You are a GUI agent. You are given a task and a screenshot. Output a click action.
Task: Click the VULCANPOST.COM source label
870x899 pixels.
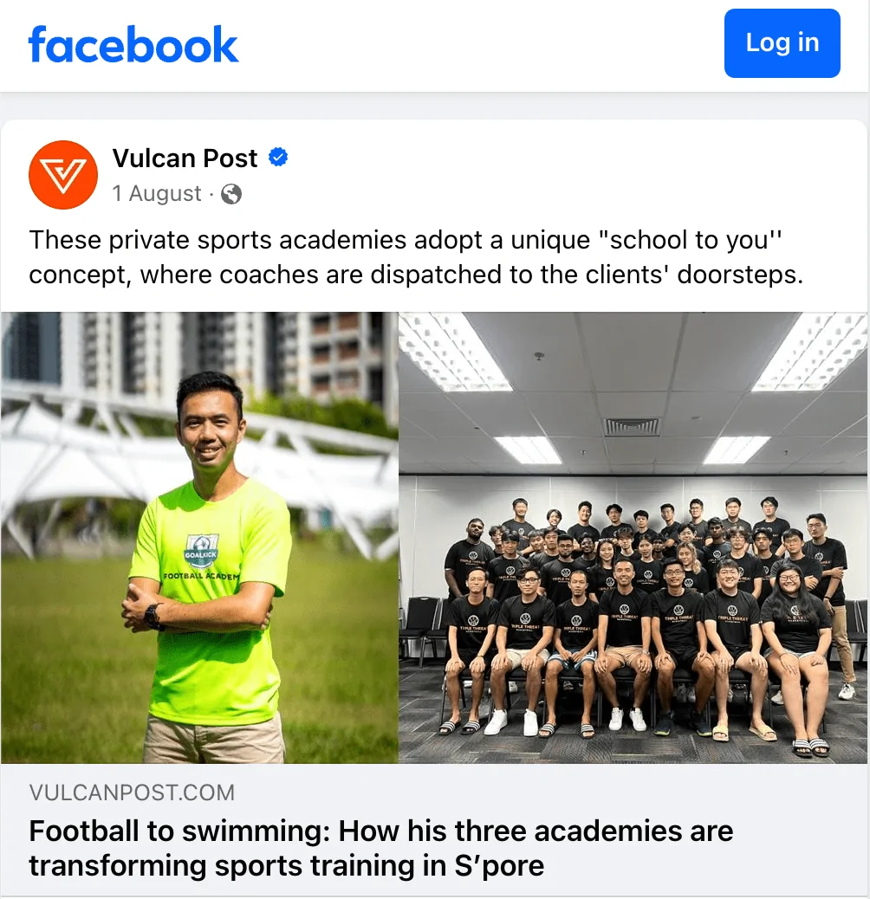coord(132,792)
